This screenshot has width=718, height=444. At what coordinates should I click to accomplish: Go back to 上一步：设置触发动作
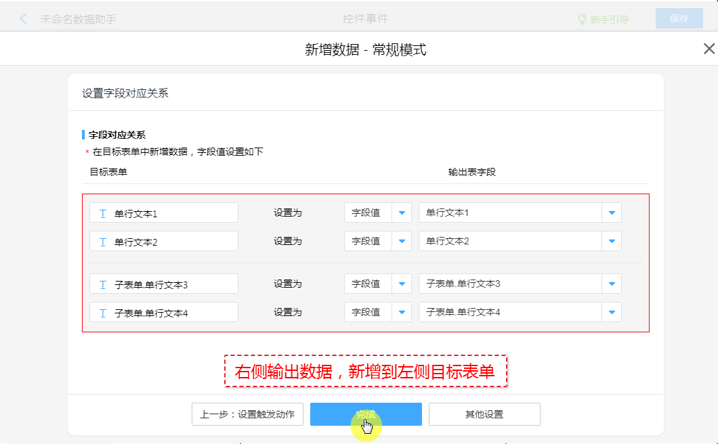[x=247, y=414]
